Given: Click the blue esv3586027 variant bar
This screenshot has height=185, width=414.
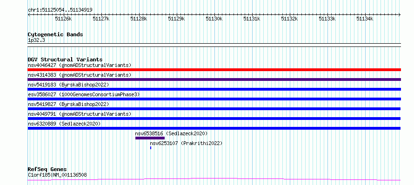Looking at the screenshot, I should [214, 99].
